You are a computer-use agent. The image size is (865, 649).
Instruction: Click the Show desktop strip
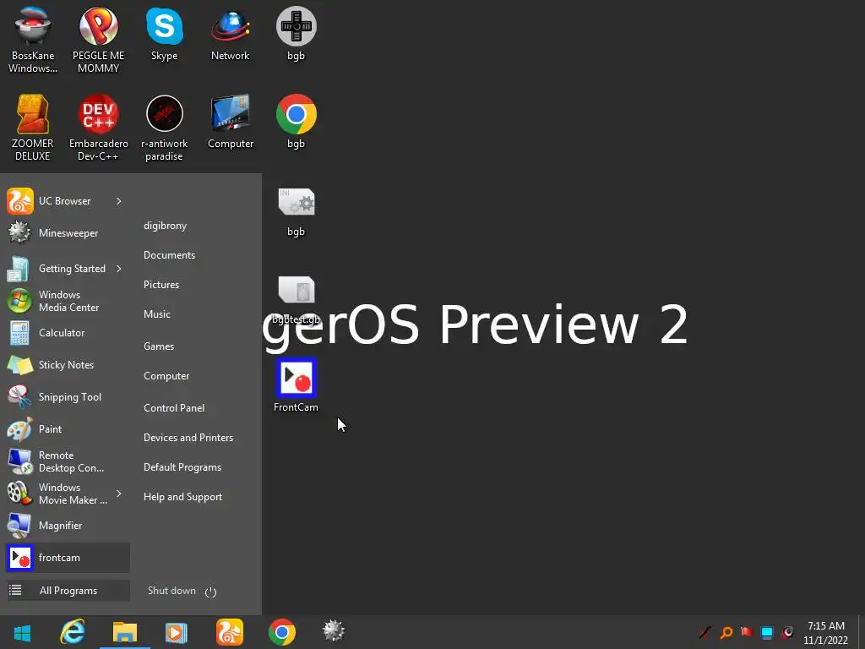coord(861,632)
